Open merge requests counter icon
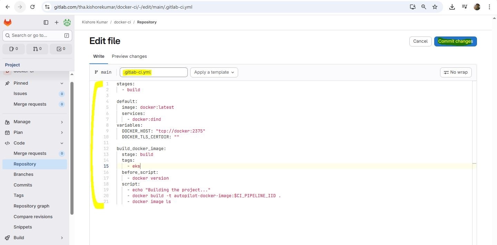This screenshot has width=497, height=245. (x=37, y=49)
